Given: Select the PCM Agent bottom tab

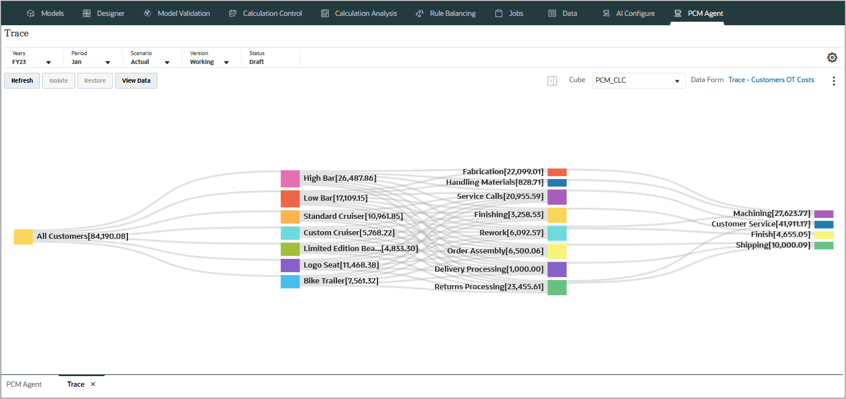Looking at the screenshot, I should click(24, 384).
